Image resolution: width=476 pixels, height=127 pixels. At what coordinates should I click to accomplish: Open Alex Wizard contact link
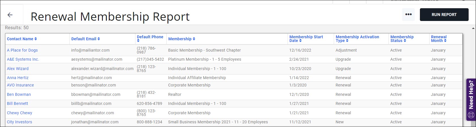coord(18,69)
